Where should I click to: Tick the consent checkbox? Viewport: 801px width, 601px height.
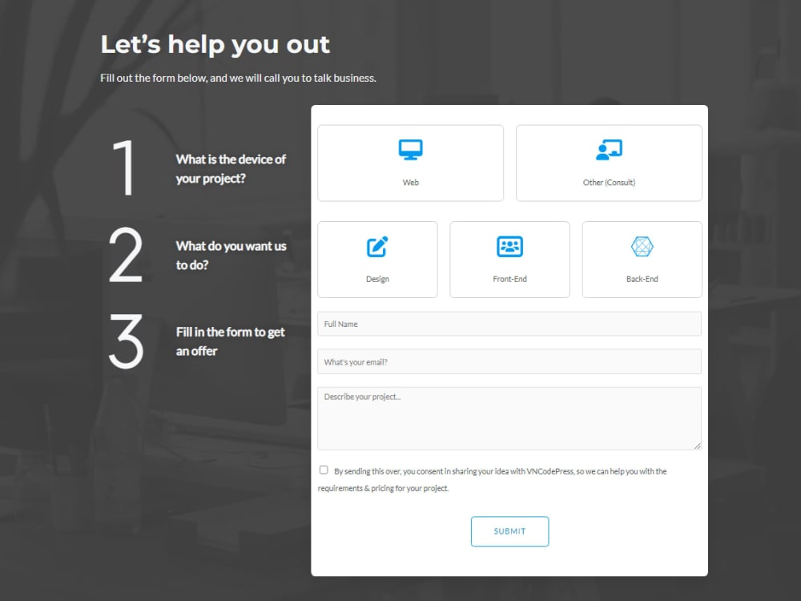click(x=324, y=470)
